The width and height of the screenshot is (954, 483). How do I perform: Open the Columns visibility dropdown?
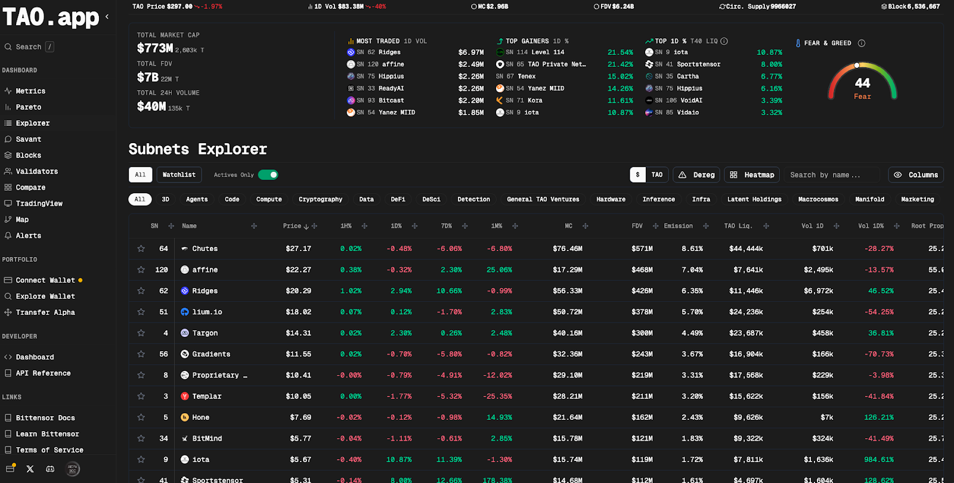[916, 175]
